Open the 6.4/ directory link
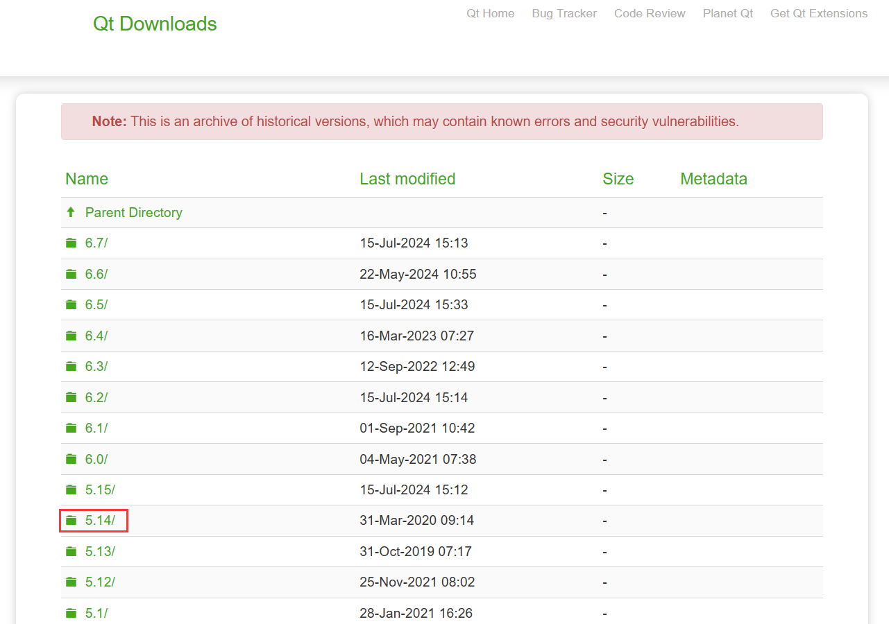 (x=96, y=336)
